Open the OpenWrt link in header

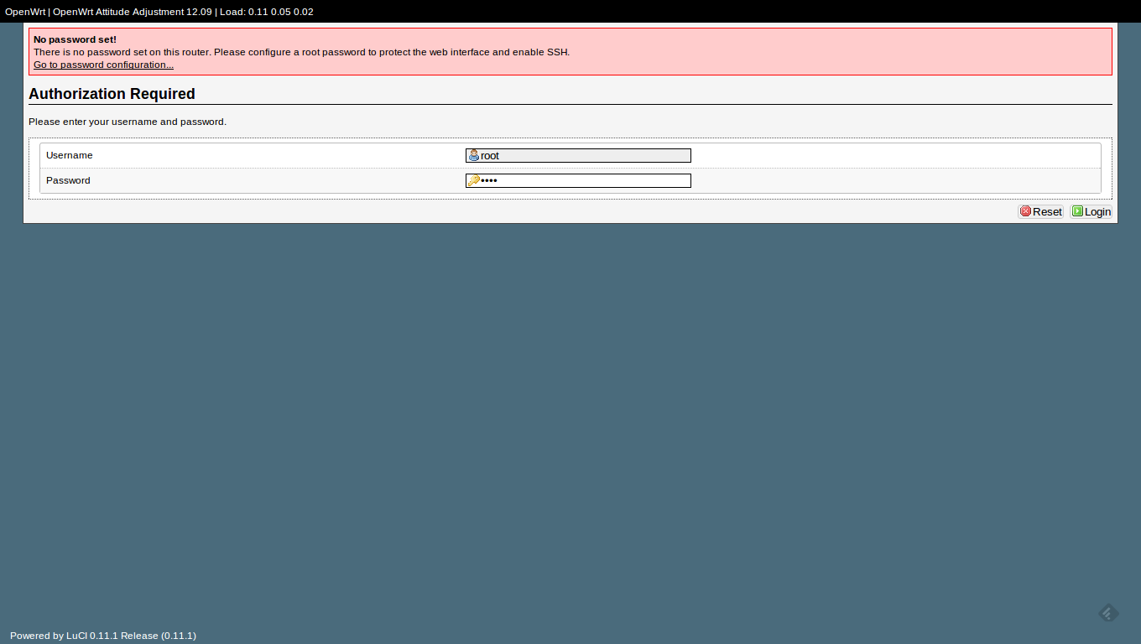(25, 12)
